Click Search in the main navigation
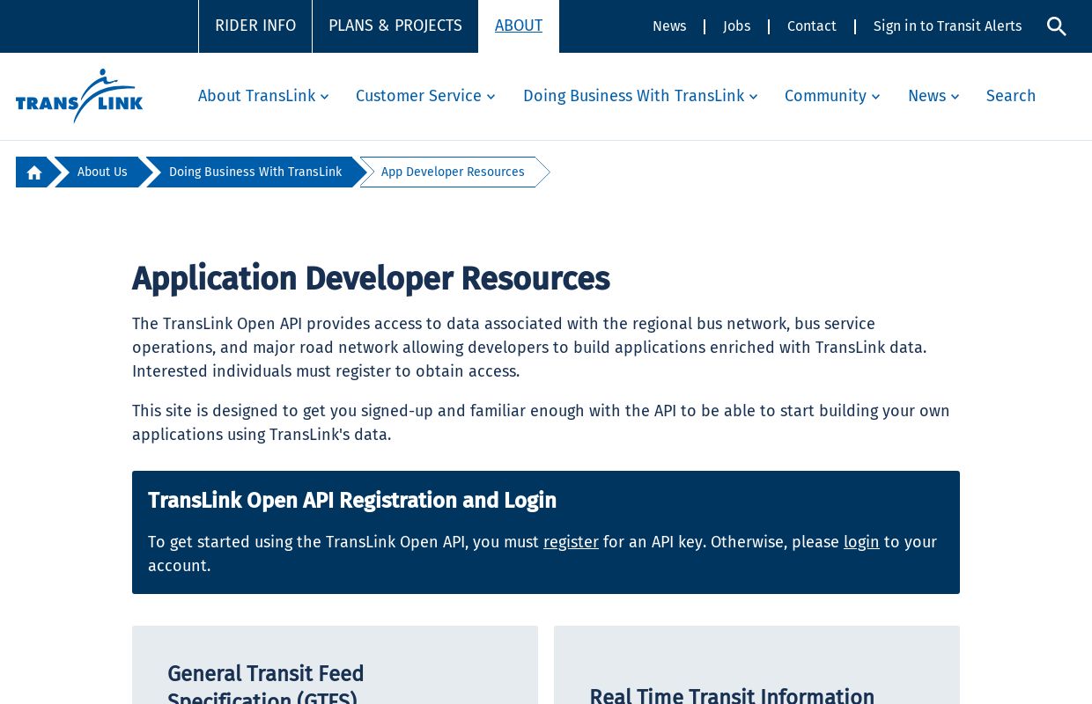Screen dimensions: 1092x704 pos(1011,96)
